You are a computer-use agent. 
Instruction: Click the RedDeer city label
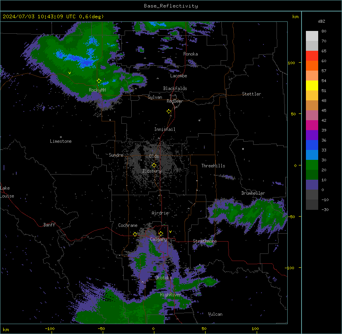point(175,101)
